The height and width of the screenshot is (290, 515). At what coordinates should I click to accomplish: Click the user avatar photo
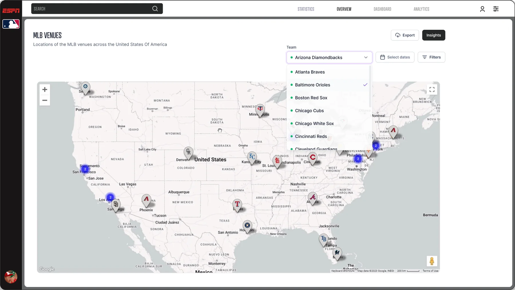click(x=11, y=277)
